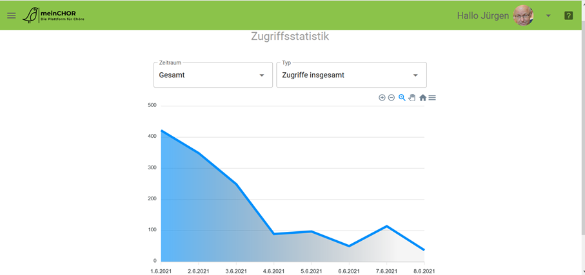Open the chart export menu icon
The width and height of the screenshot is (585, 275).
click(432, 98)
